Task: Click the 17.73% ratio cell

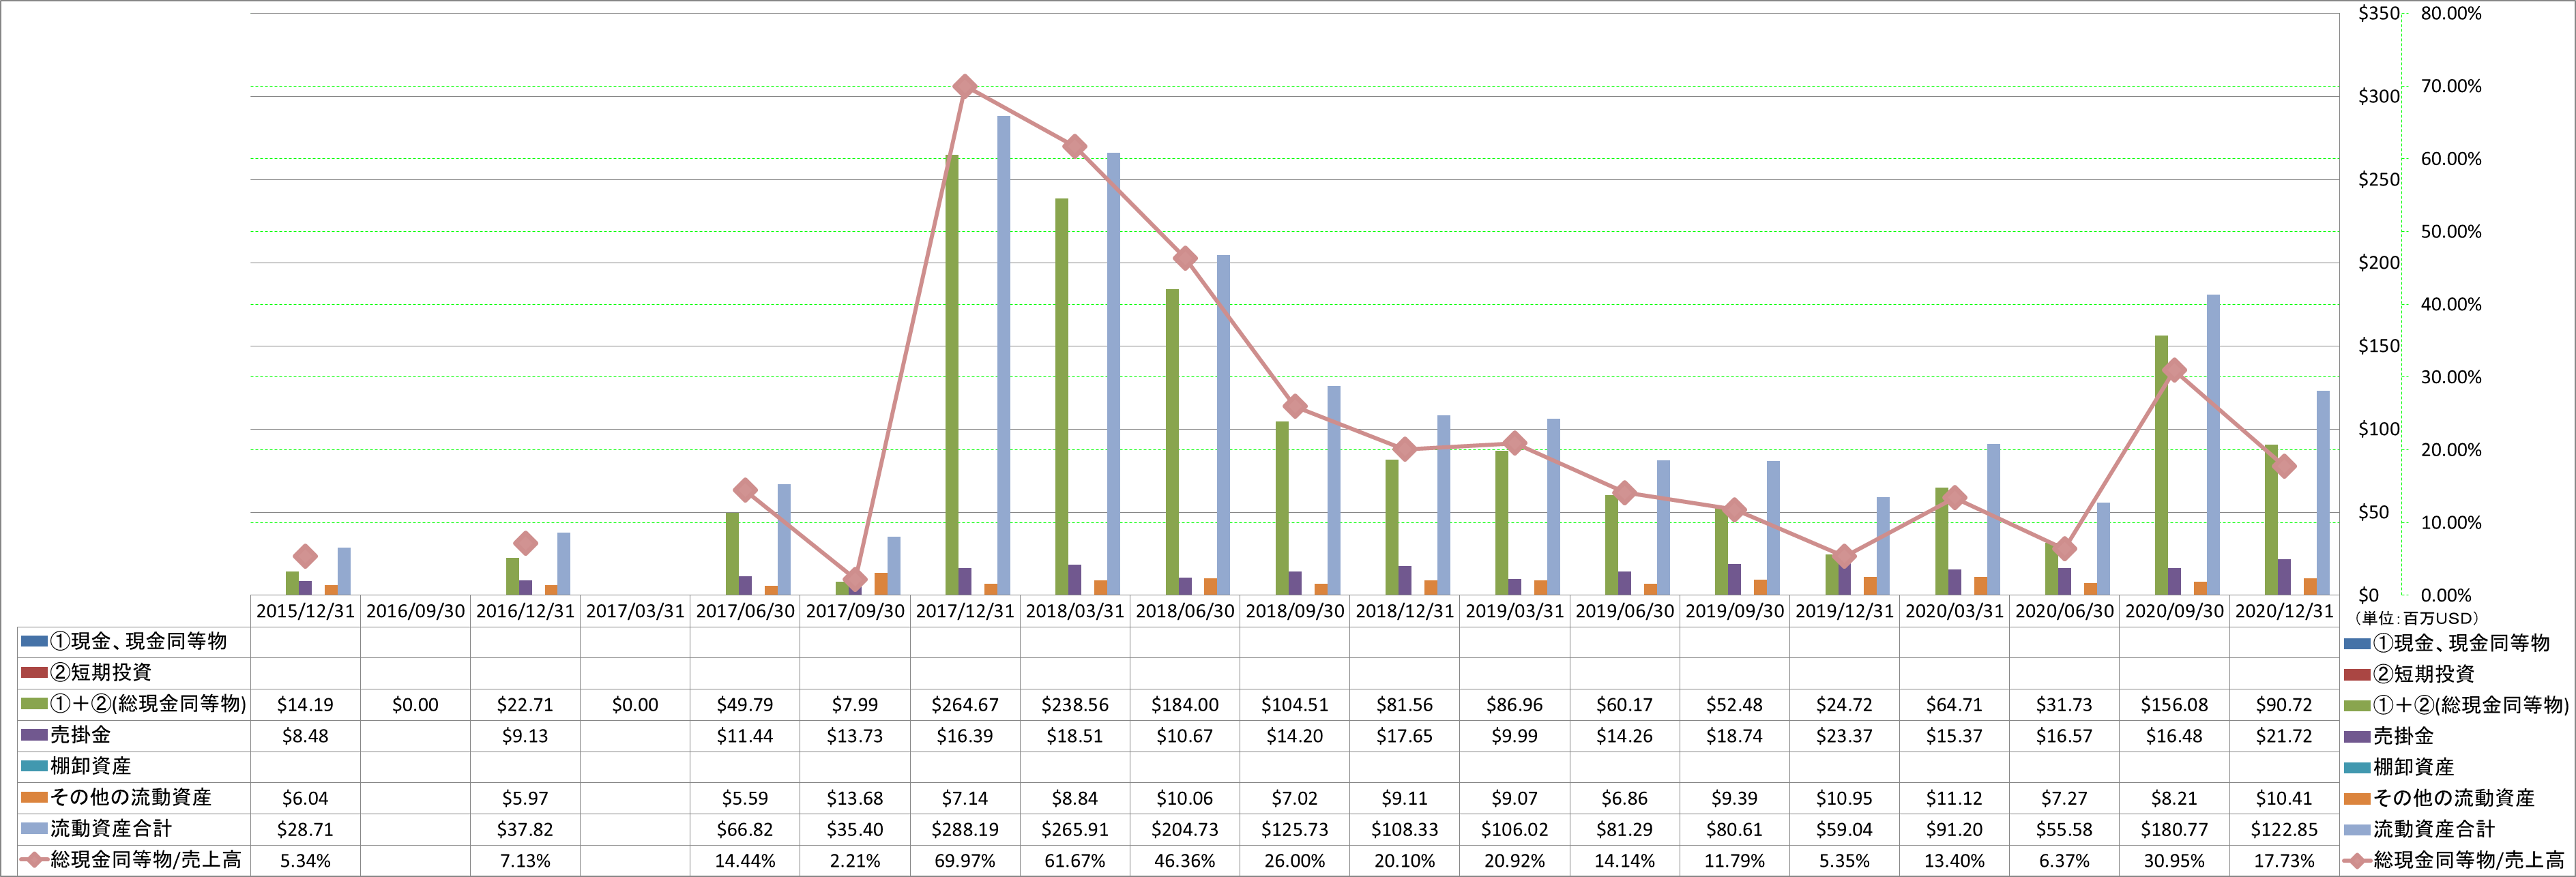Action: coord(2284,861)
